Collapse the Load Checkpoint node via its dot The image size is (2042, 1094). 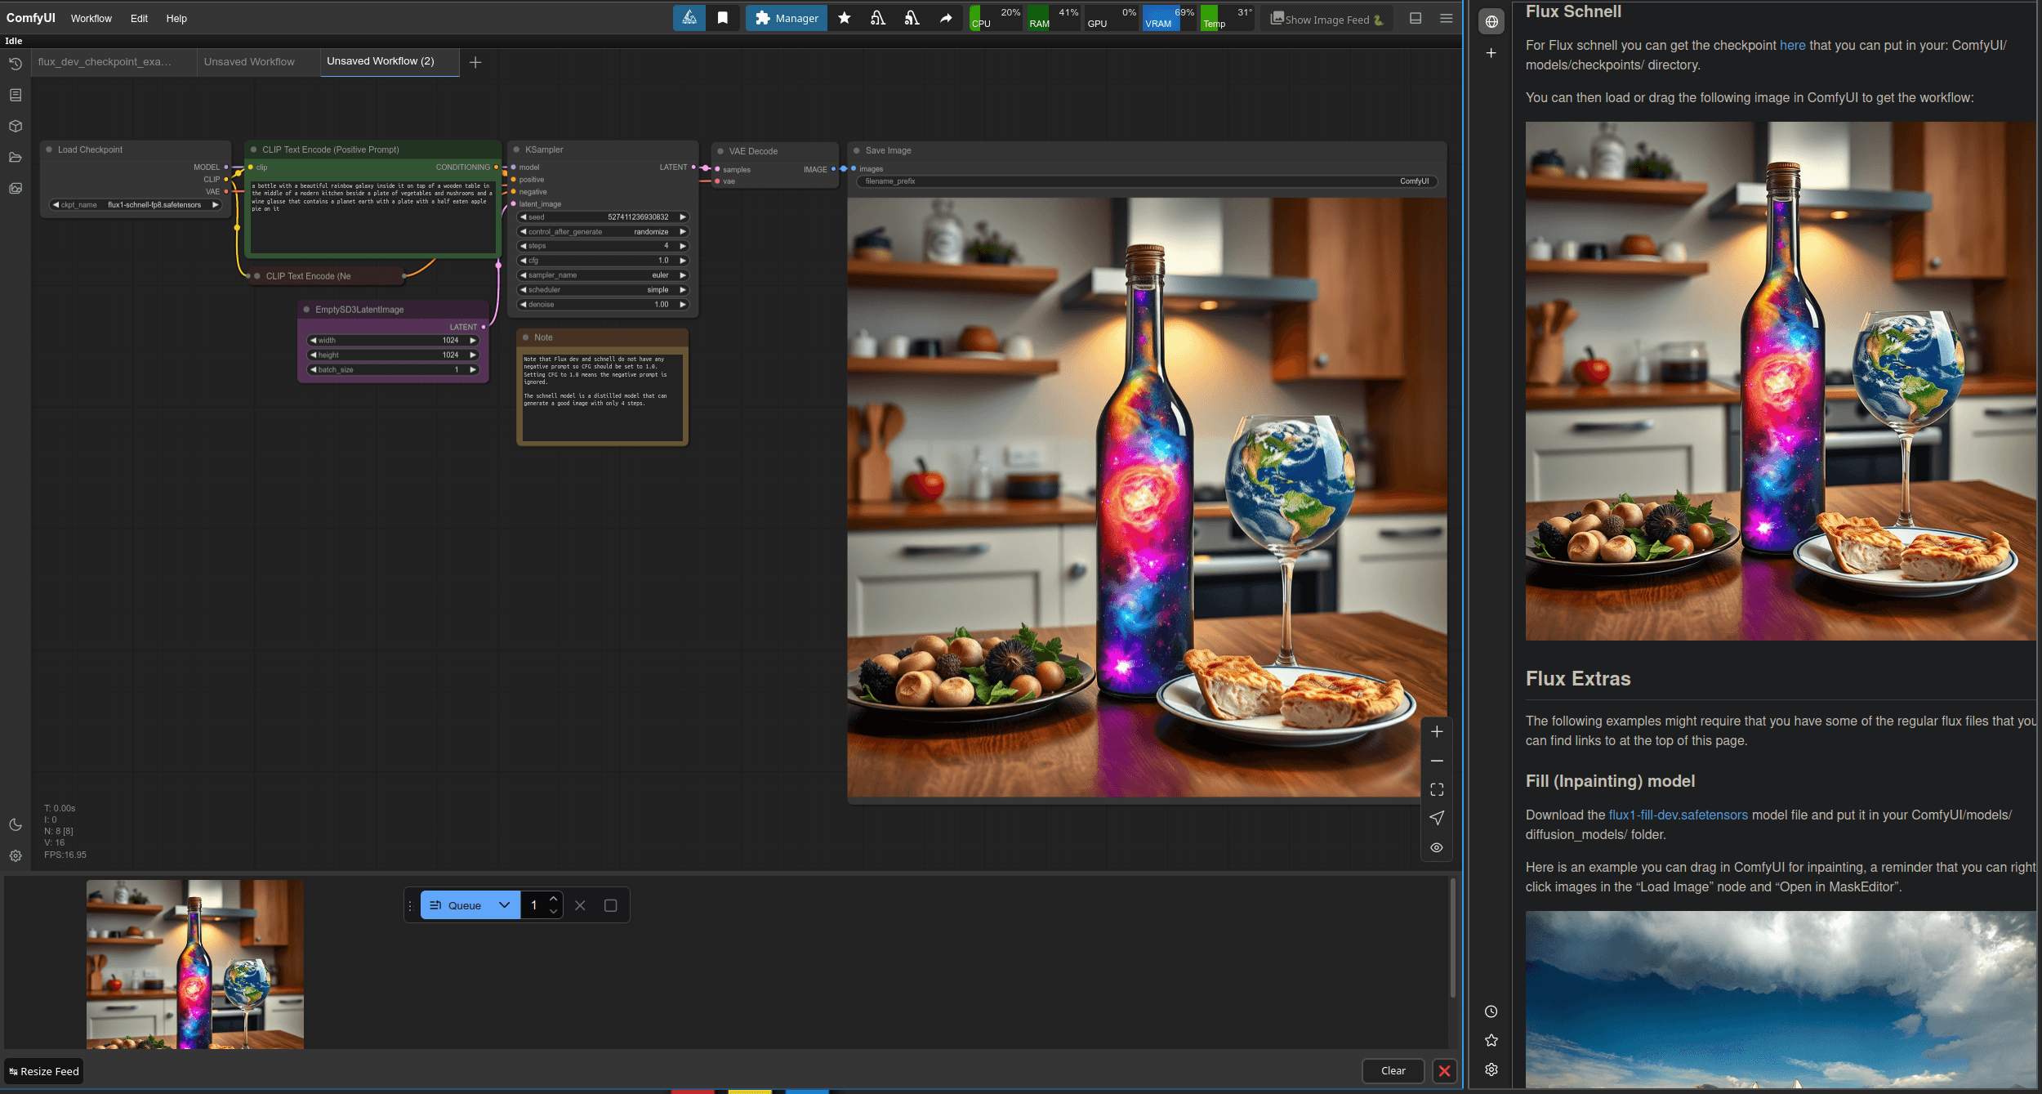(49, 150)
